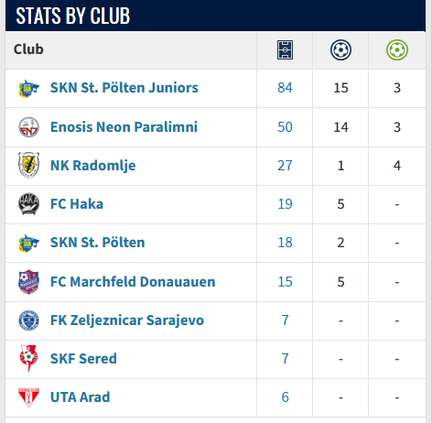Open the Enosis Neon Paralimni club page
432x423 pixels.
pyautogui.click(x=124, y=127)
